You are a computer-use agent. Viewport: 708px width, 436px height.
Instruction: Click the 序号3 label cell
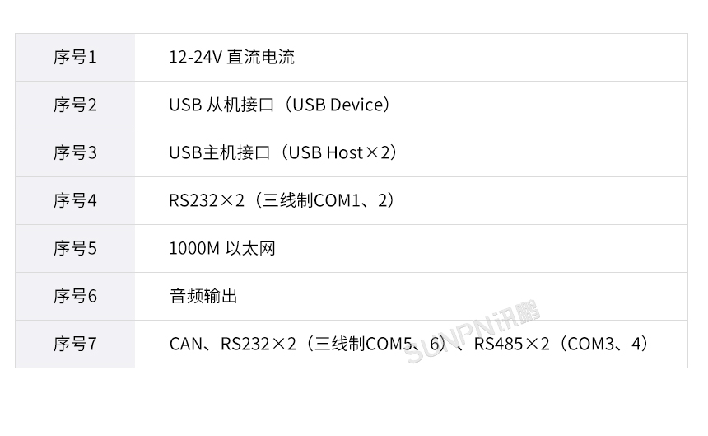(75, 152)
